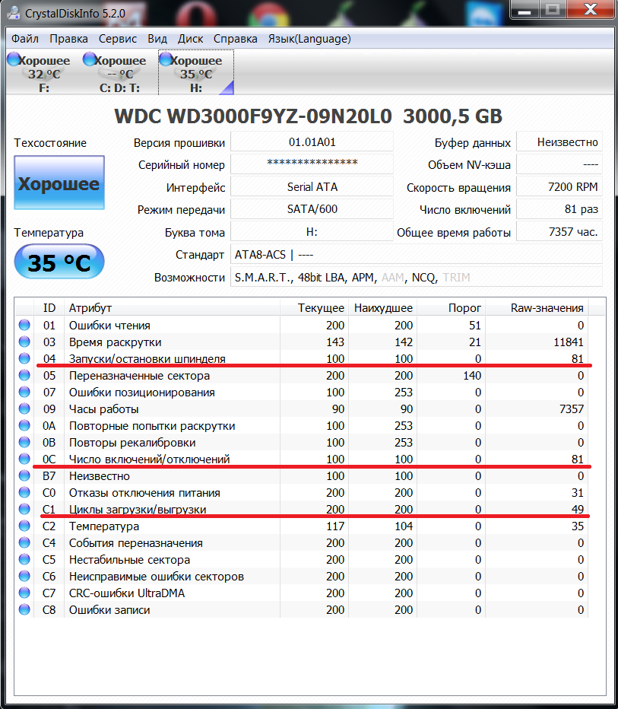Click the ATA8-ACS standard field
Image resolution: width=618 pixels, height=709 pixels.
click(417, 254)
